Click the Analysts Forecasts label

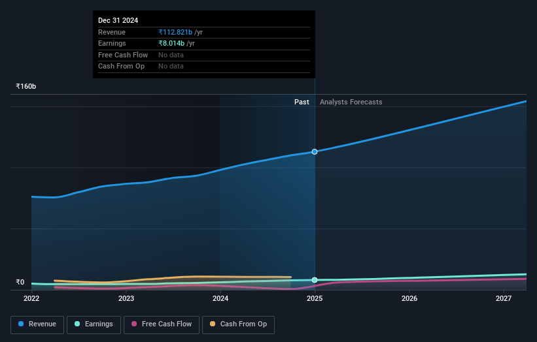351,102
